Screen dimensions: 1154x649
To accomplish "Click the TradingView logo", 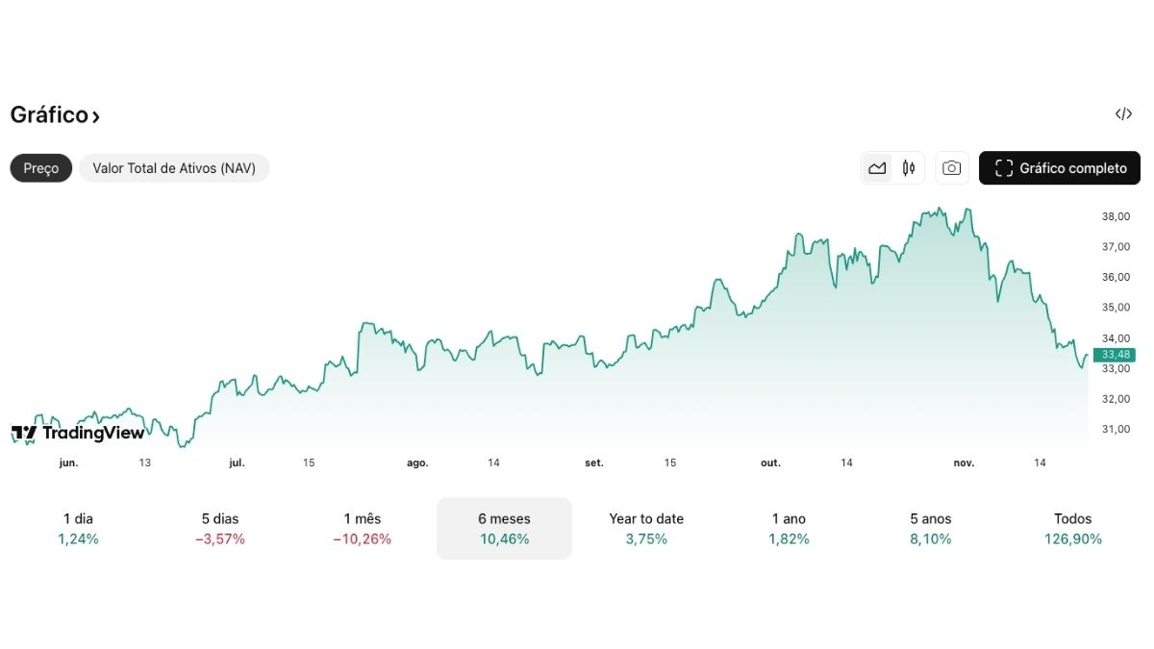I will pyautogui.click(x=79, y=433).
